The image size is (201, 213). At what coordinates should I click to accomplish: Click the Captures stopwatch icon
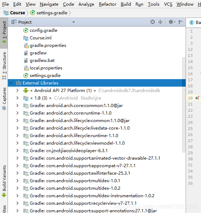pyautogui.click(x=4, y=108)
